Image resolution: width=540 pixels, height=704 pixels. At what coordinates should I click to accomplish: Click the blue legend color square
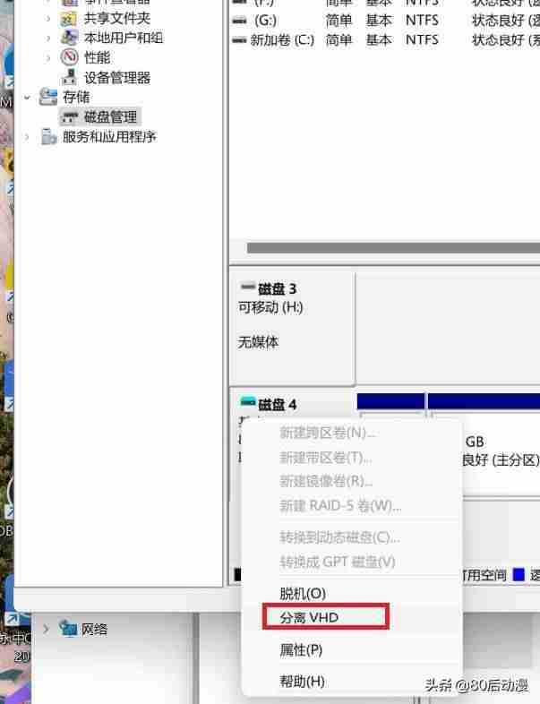click(519, 575)
